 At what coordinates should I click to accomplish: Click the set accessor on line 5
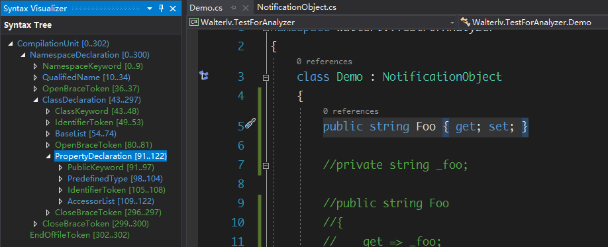coord(498,126)
